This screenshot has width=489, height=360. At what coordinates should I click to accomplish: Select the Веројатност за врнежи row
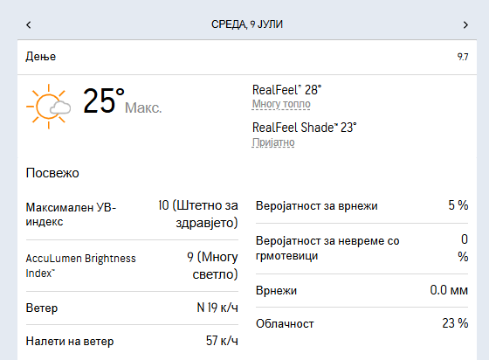(362, 205)
